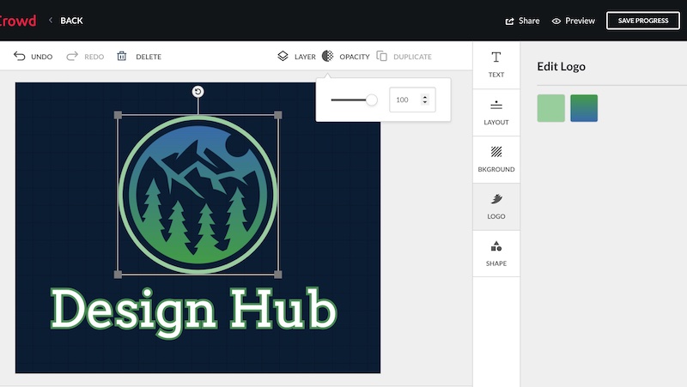Increase opacity with the stepper arrow
Screen dimensions: 687x387
[425, 97]
